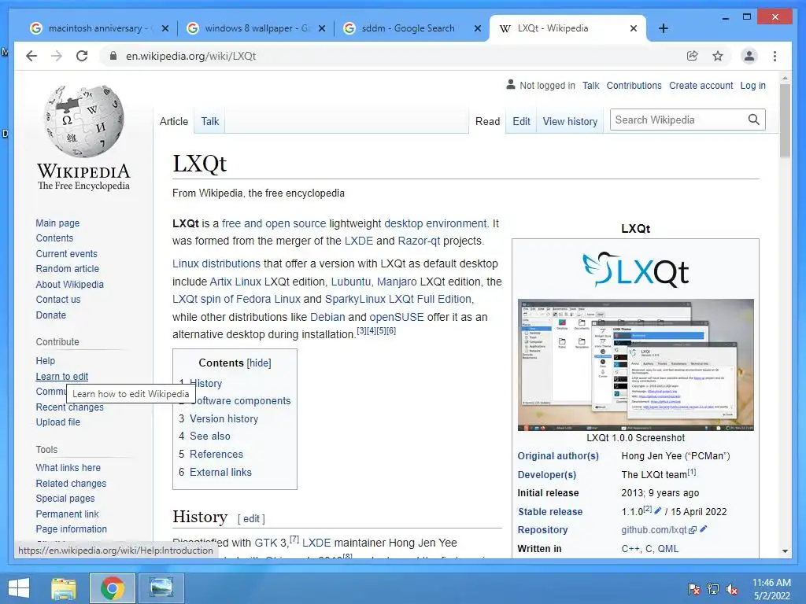This screenshot has height=604, width=806.
Task: Click the Create account link
Action: tap(701, 85)
